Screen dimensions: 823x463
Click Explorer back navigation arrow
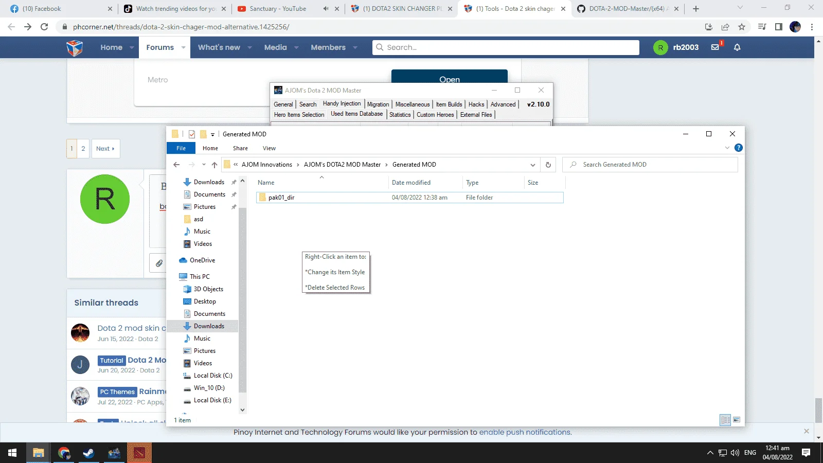point(176,165)
